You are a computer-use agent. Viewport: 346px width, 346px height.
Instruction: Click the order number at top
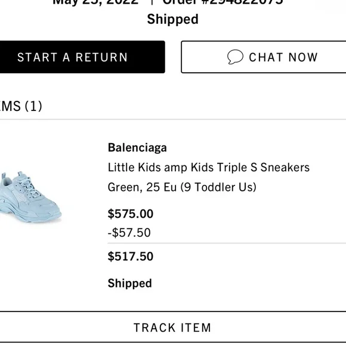(223, 2)
